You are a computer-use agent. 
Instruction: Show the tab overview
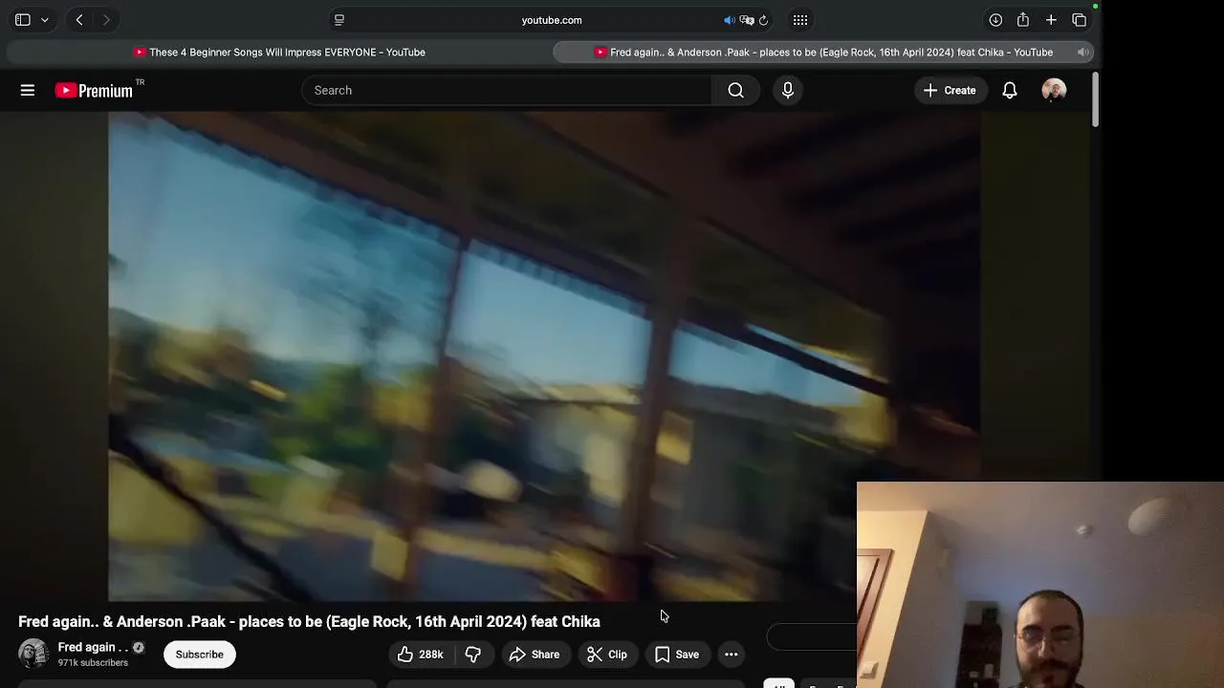click(x=1079, y=20)
